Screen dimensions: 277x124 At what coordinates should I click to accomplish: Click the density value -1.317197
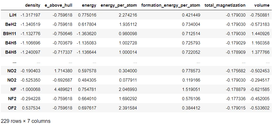point(31,15)
